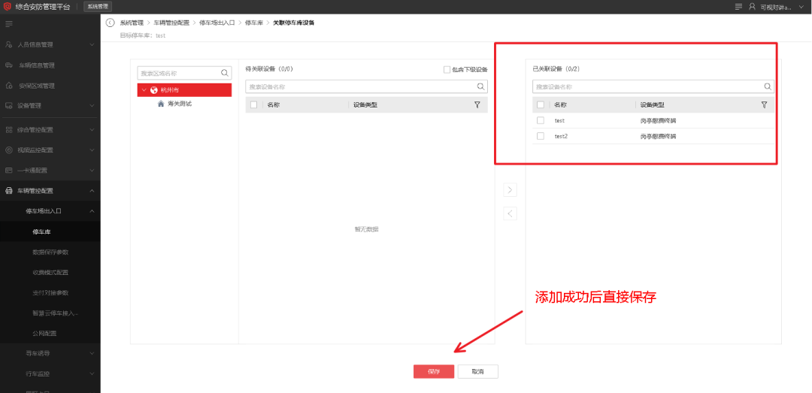Image resolution: width=812 pixels, height=393 pixels.
Task: Open 支付对接参数 menu item
Action: click(x=50, y=292)
